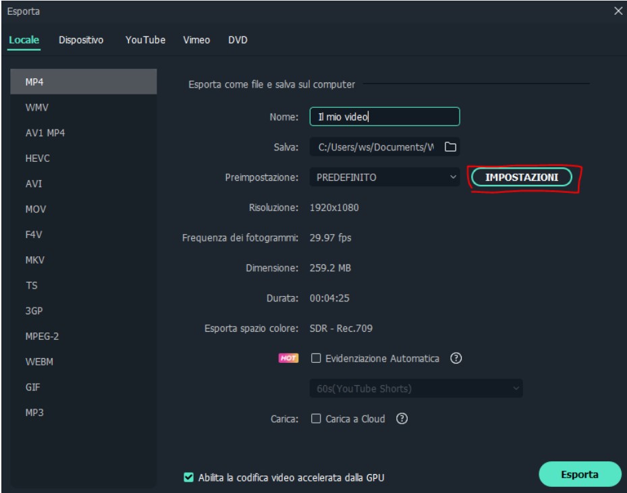Select the Vimeo tab

[x=196, y=40]
